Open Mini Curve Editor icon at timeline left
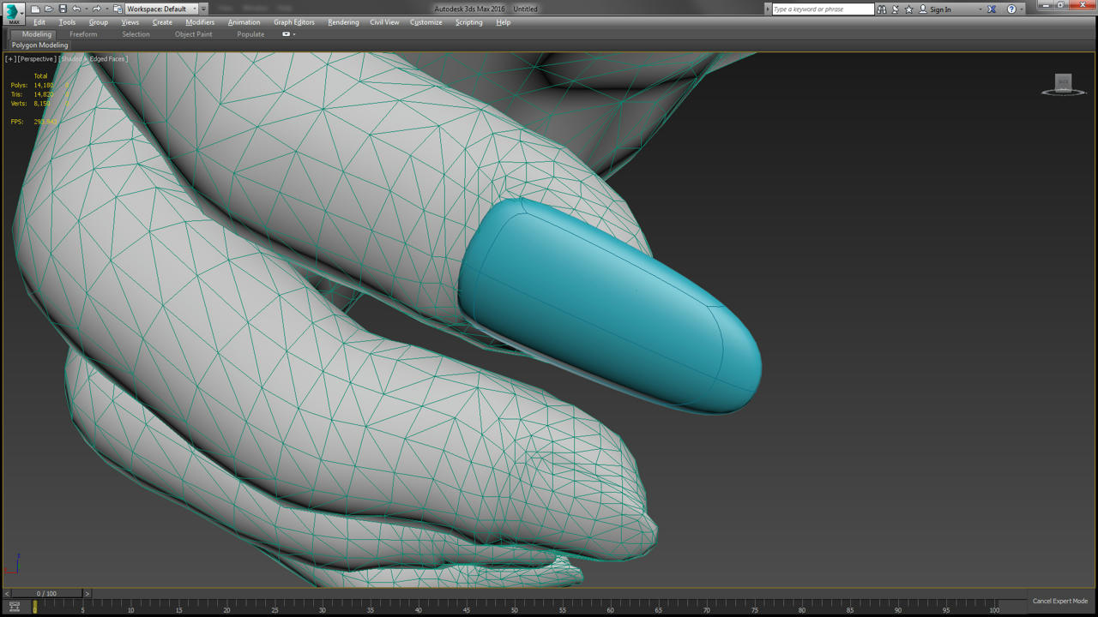1098x617 pixels. coord(14,607)
